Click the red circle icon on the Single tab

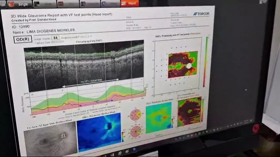[x=11, y=4]
